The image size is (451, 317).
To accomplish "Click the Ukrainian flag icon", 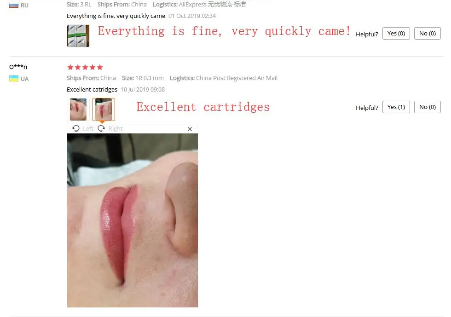I will [x=14, y=79].
